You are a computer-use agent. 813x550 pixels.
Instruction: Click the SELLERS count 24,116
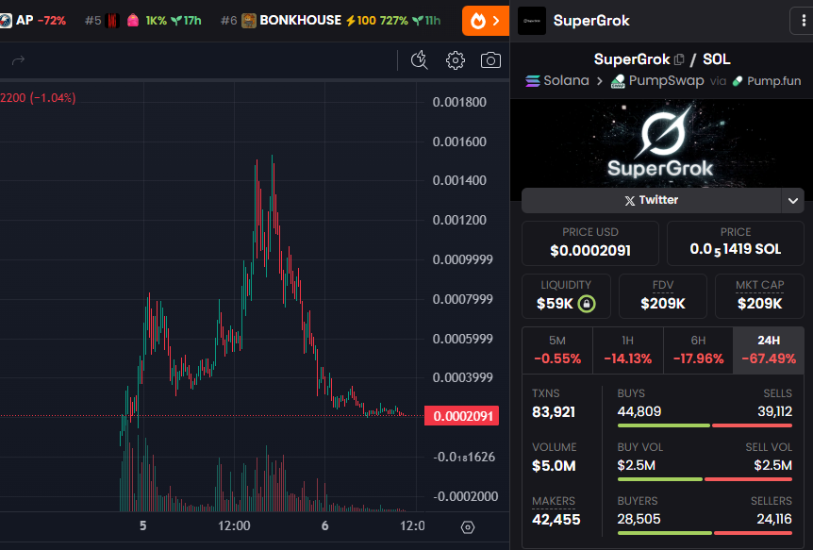point(774,520)
